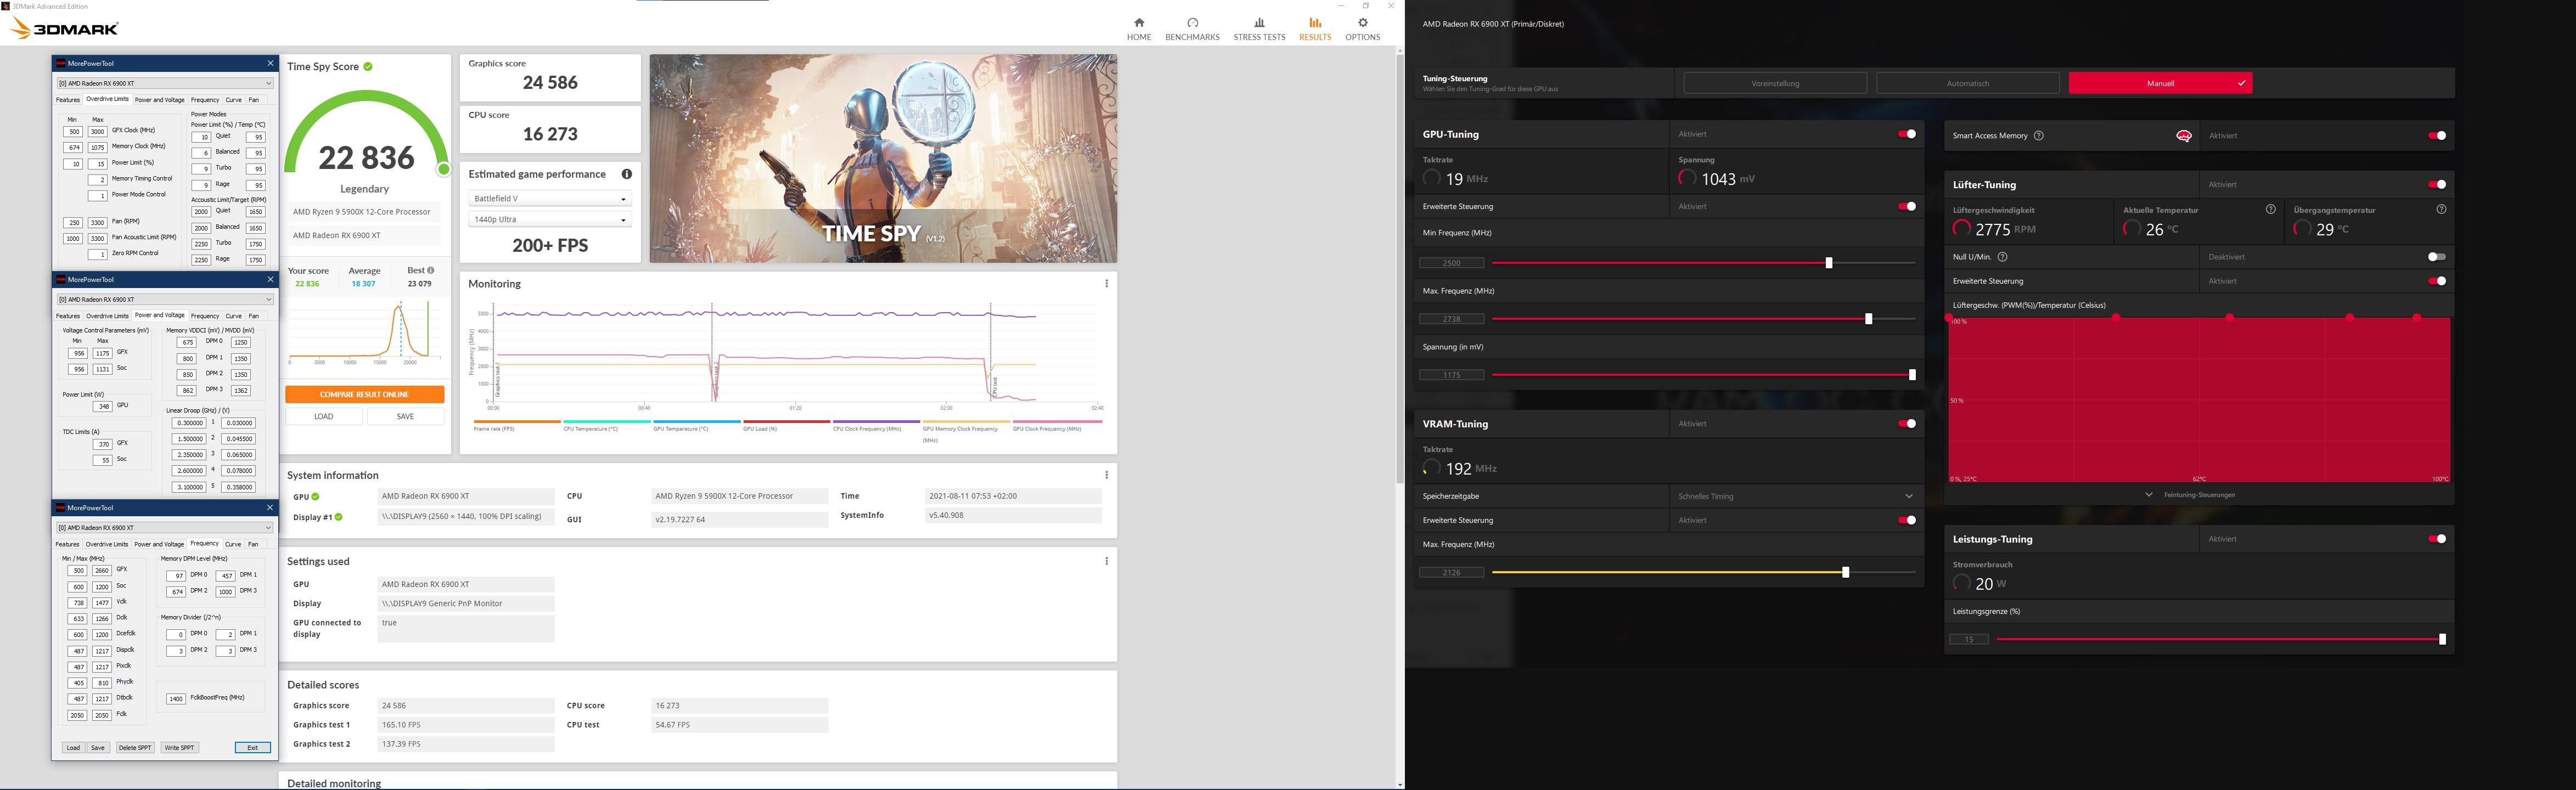
Task: Click GFX Clock Max field showing 3000
Action: (97, 132)
